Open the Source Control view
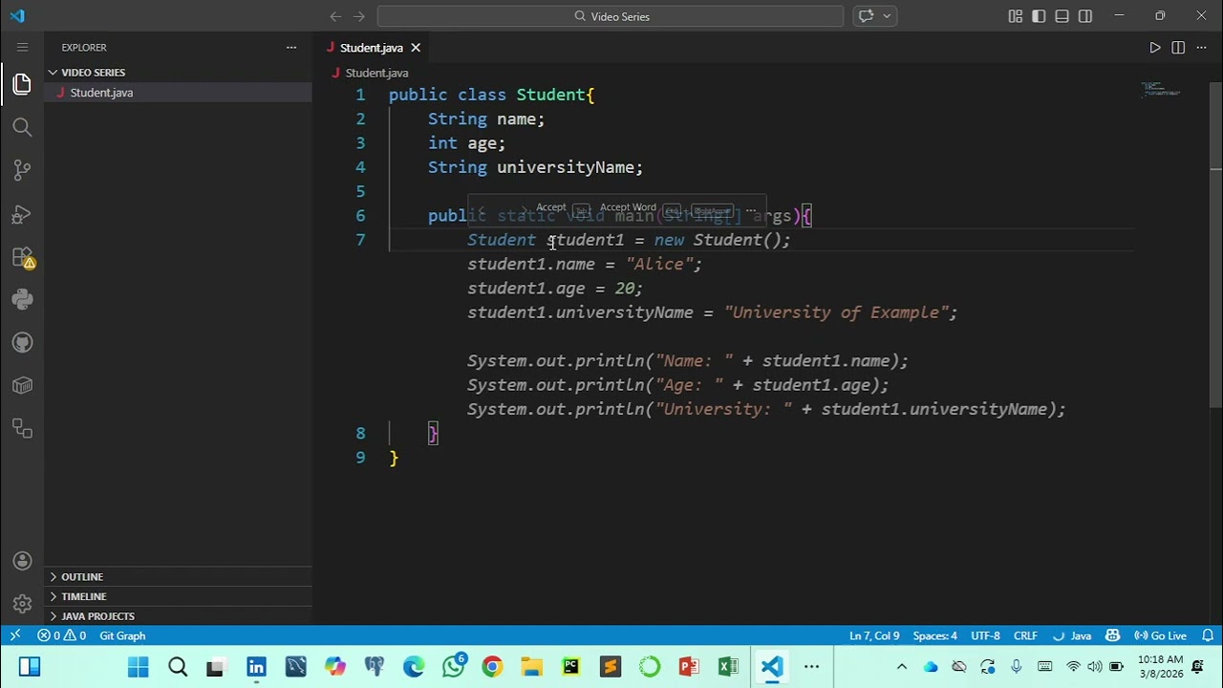Viewport: 1223px width, 688px height. point(22,170)
